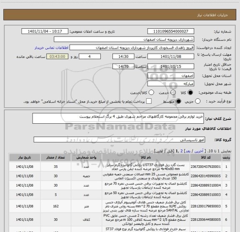This screenshot has width=240, height=232.
Task: Click the unit جعبه in row 2
Action: coord(86,176)
